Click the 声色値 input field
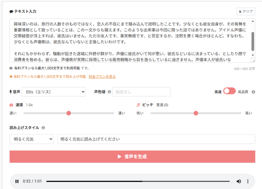This screenshot has width=262, height=189. (x=141, y=92)
